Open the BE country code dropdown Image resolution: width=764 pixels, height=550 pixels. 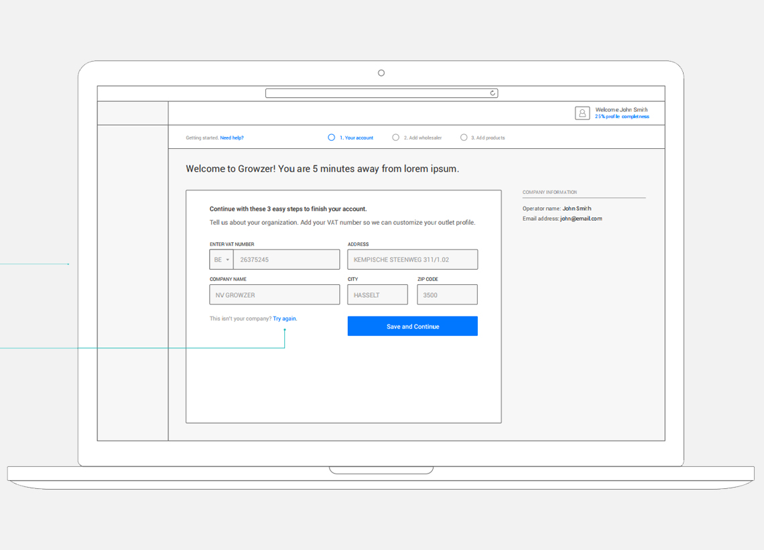221,260
